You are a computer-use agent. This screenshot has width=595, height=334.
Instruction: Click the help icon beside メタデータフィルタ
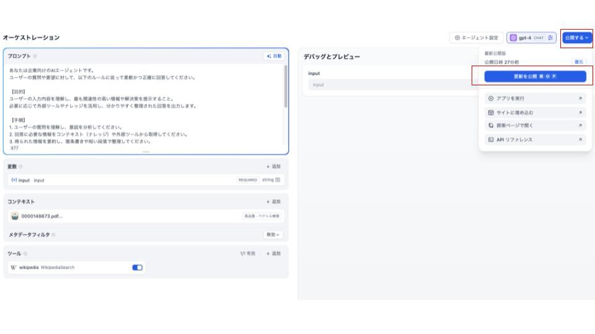click(54, 234)
